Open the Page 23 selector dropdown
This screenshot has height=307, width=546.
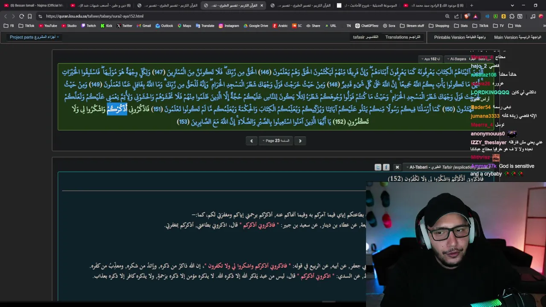[x=276, y=141]
